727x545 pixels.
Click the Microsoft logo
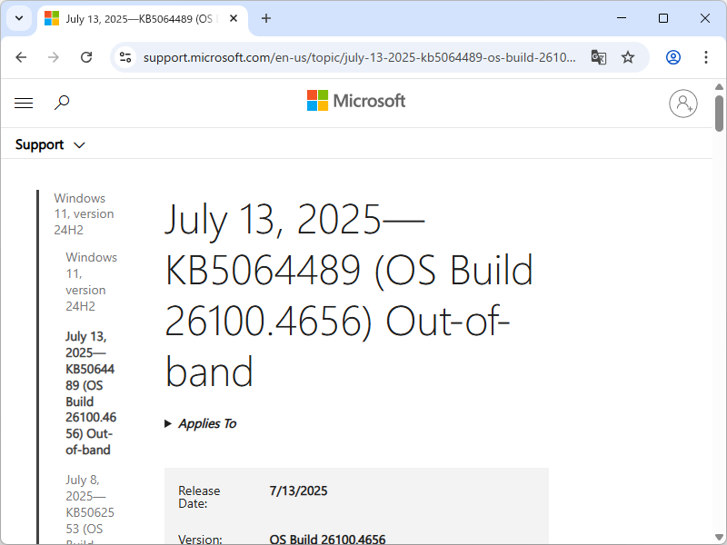coord(355,100)
